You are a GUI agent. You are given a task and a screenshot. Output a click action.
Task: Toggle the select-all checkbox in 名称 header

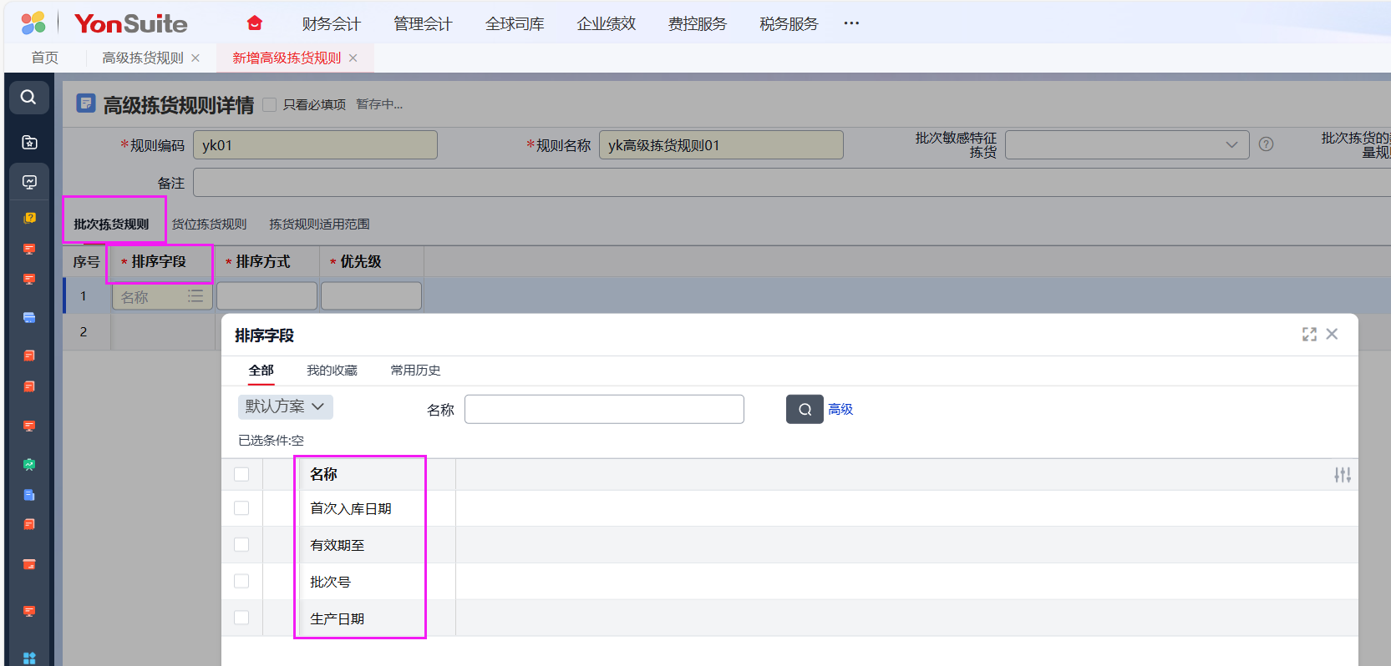pyautogui.click(x=241, y=474)
